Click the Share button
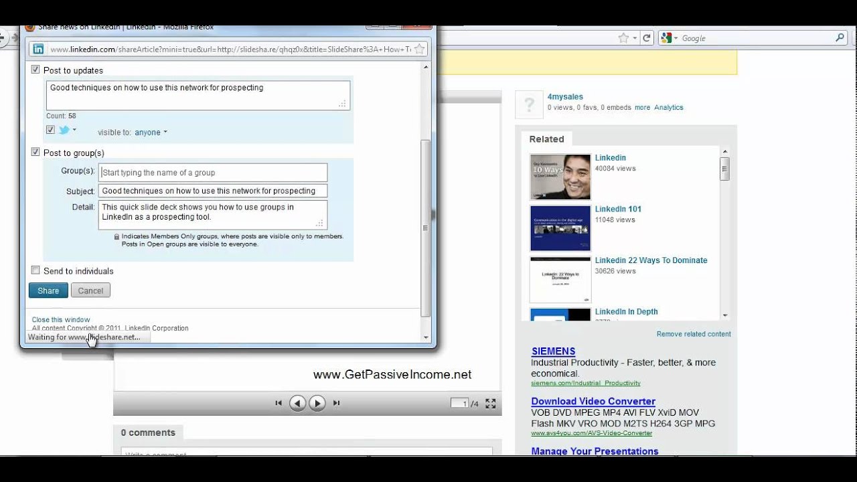The height and width of the screenshot is (482, 857). tap(48, 291)
